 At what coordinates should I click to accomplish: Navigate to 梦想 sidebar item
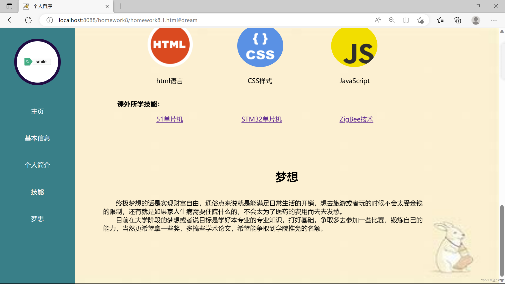[37, 219]
